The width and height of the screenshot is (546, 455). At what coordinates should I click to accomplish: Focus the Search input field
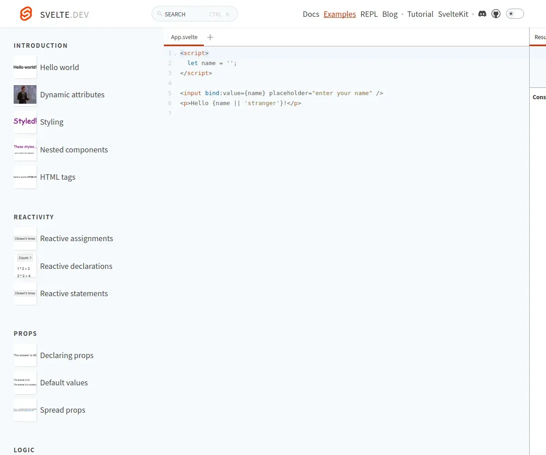195,14
